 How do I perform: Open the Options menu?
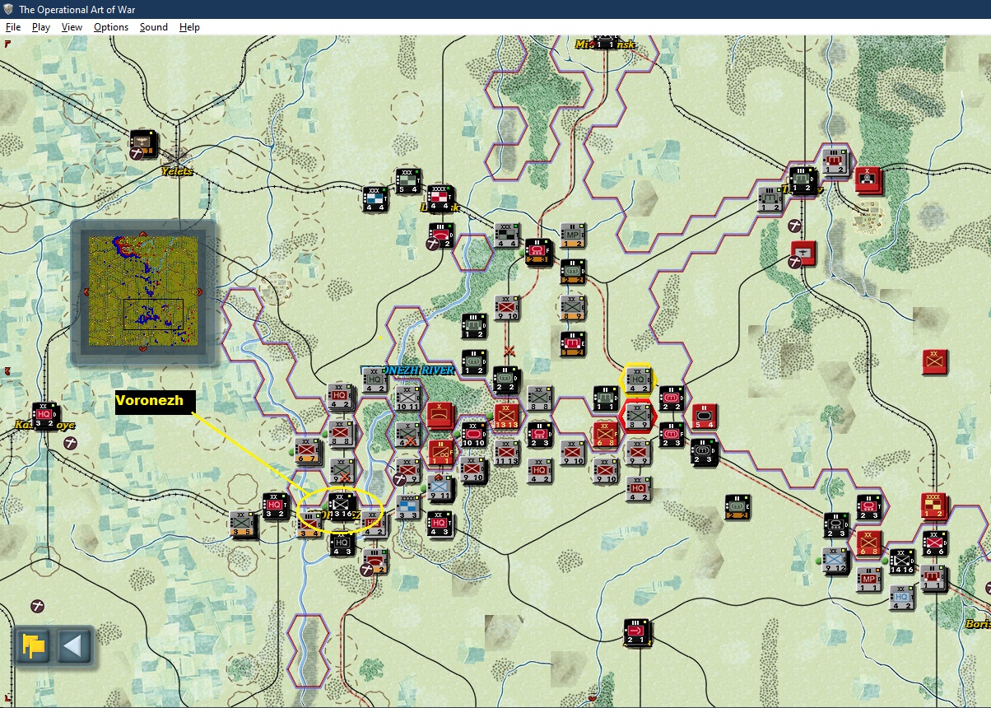pos(111,27)
